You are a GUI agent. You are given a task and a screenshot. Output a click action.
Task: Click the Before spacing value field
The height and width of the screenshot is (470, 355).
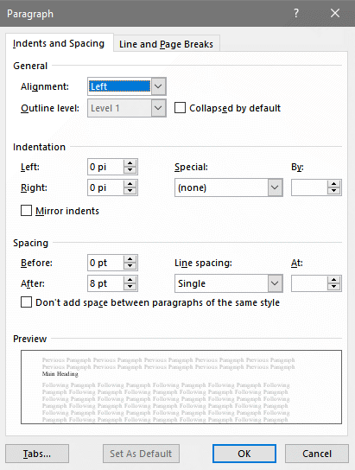pos(105,263)
